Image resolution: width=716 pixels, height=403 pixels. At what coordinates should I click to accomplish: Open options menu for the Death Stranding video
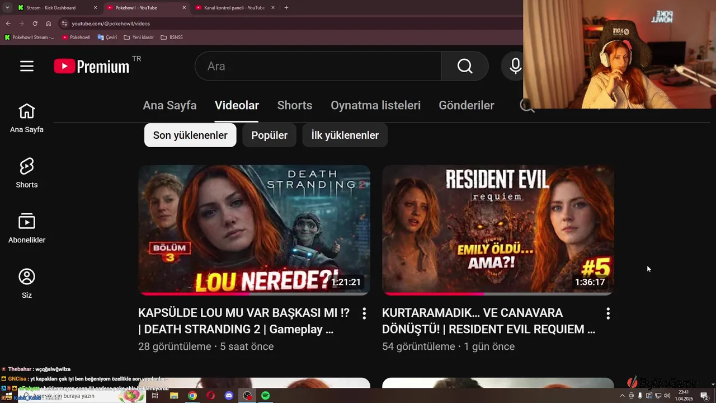point(364,313)
